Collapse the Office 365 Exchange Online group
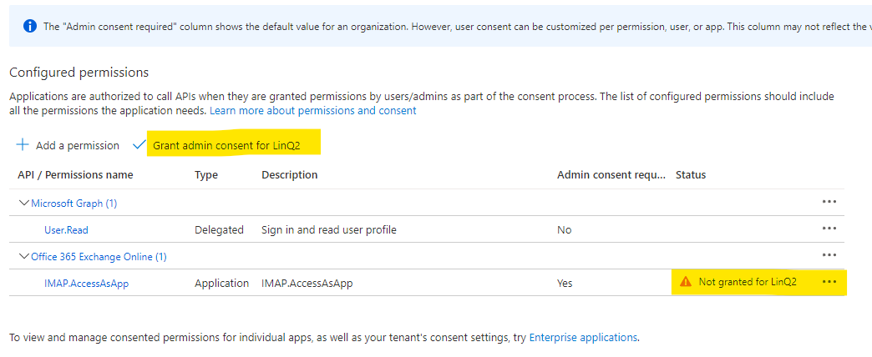 click(25, 256)
